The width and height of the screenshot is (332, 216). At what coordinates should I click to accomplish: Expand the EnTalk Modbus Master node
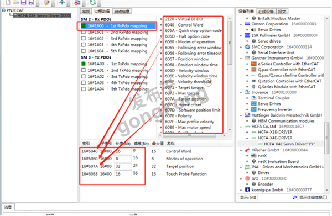[x=247, y=18]
